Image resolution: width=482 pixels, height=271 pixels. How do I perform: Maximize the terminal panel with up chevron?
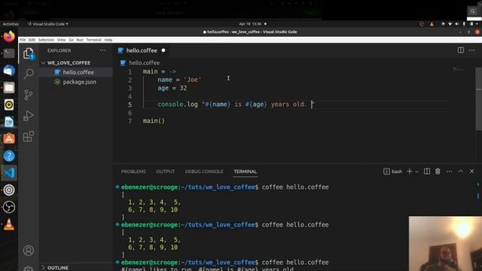click(x=460, y=171)
